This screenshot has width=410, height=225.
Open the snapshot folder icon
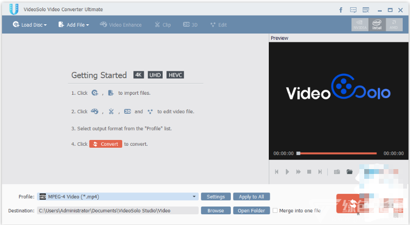click(x=349, y=172)
